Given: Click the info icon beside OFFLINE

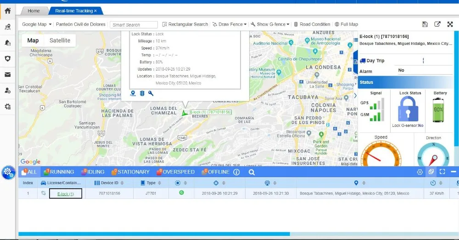Looking at the screenshot, I should 236,172.
